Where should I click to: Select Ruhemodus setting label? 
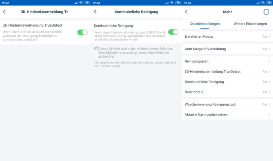[x=194, y=92]
